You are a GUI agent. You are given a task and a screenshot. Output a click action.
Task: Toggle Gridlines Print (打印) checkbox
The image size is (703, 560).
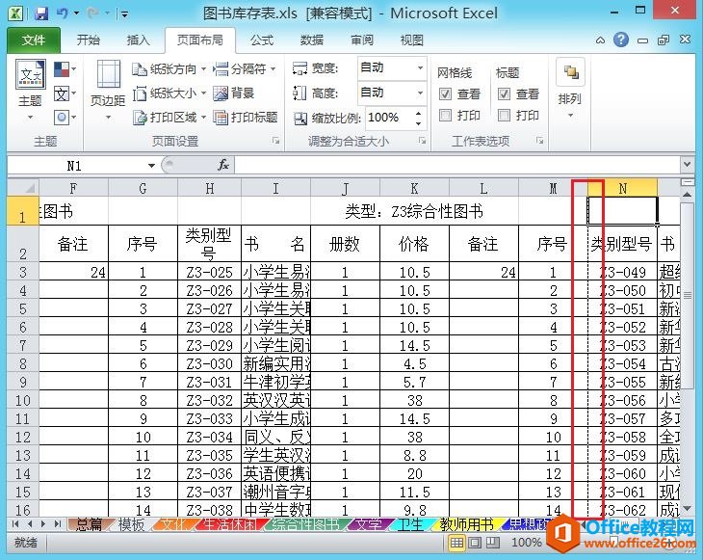tap(445, 116)
